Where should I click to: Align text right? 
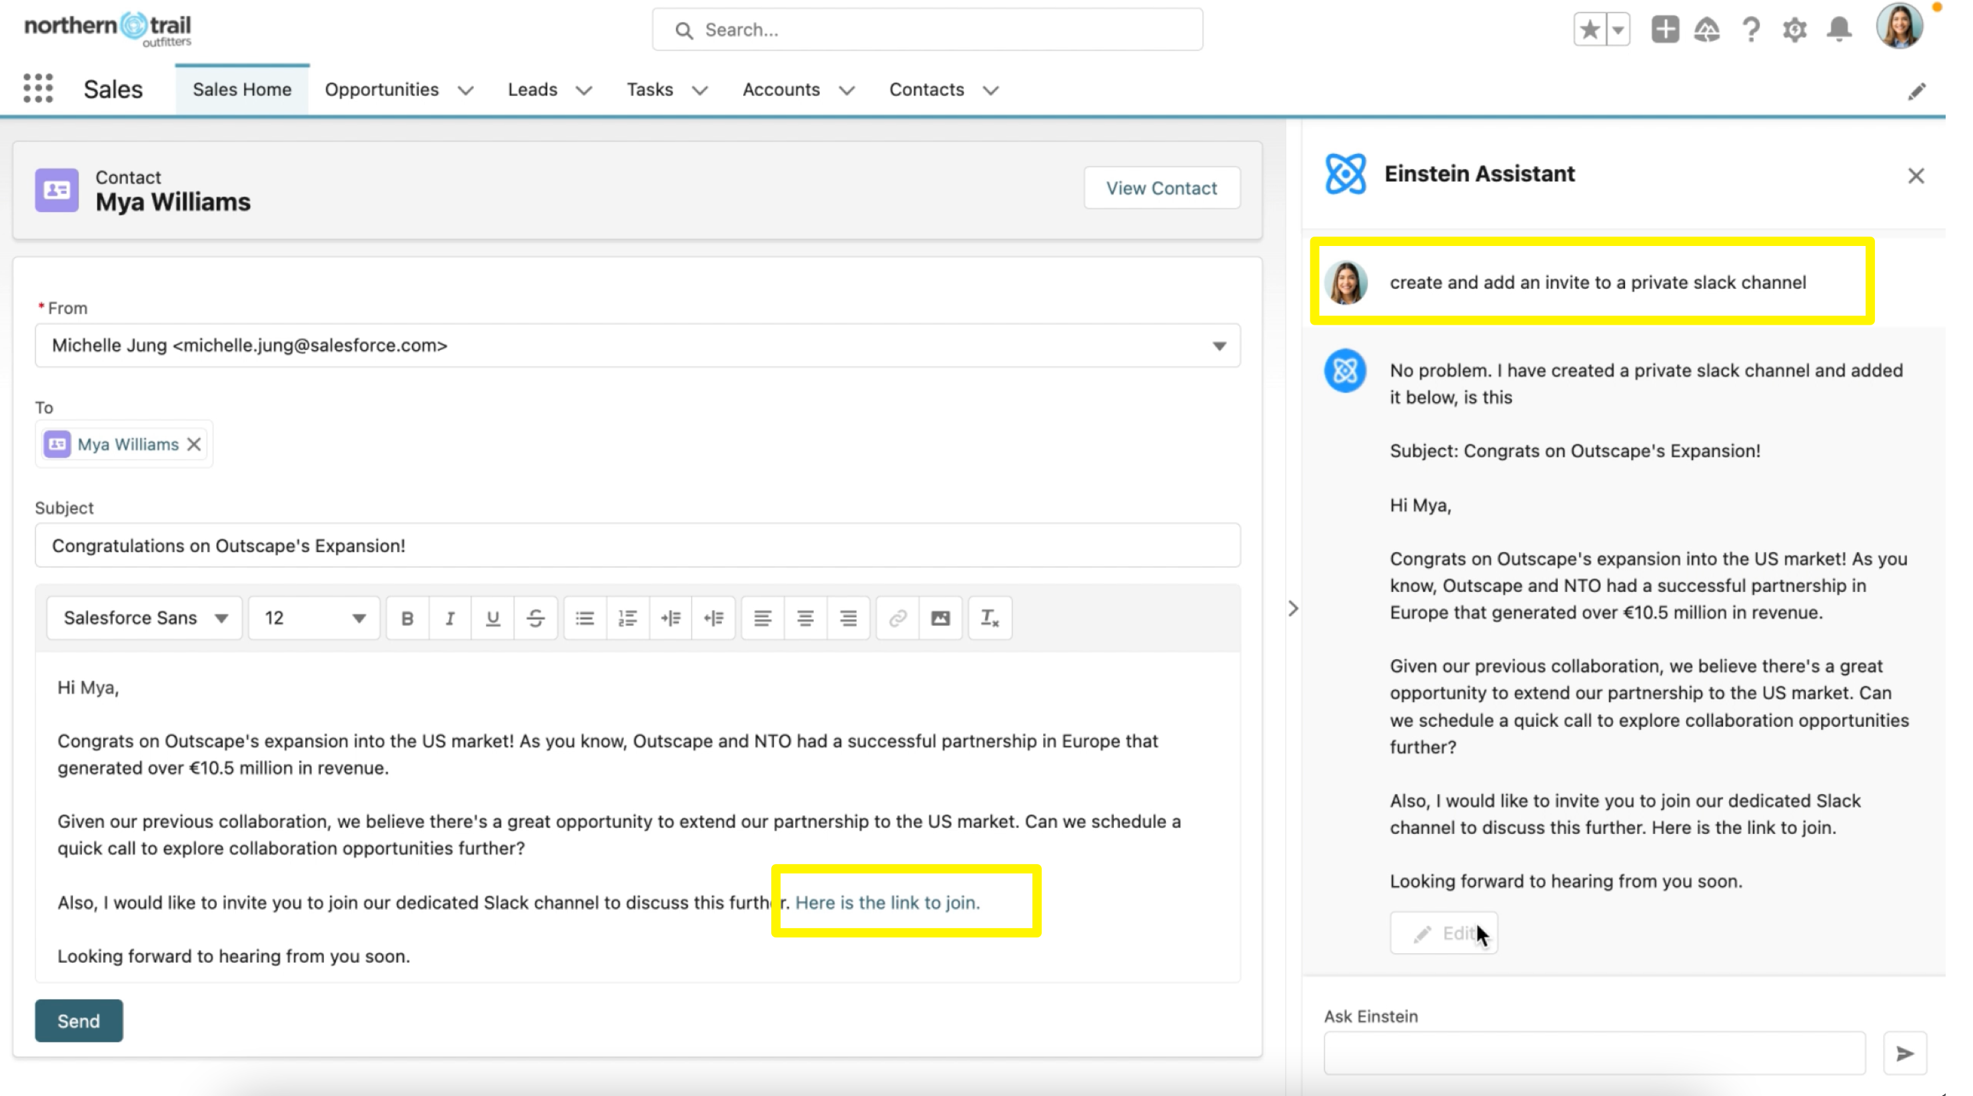point(849,618)
